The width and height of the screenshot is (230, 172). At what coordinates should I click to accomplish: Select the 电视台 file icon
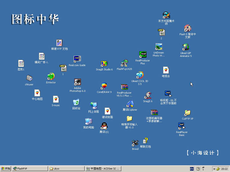(166, 70)
